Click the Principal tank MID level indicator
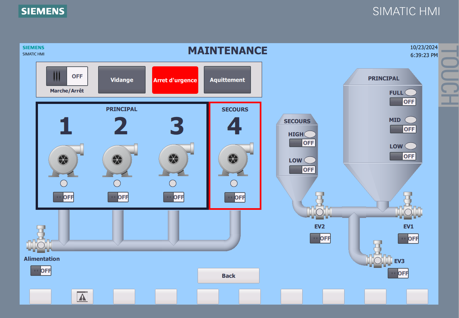The height and width of the screenshot is (318, 459). click(411, 120)
